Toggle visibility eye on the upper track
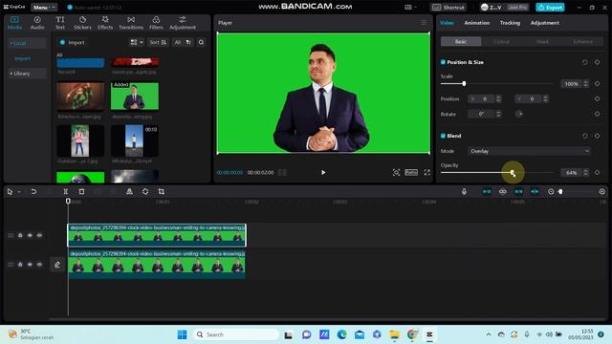Image resolution: width=612 pixels, height=344 pixels. (x=30, y=235)
